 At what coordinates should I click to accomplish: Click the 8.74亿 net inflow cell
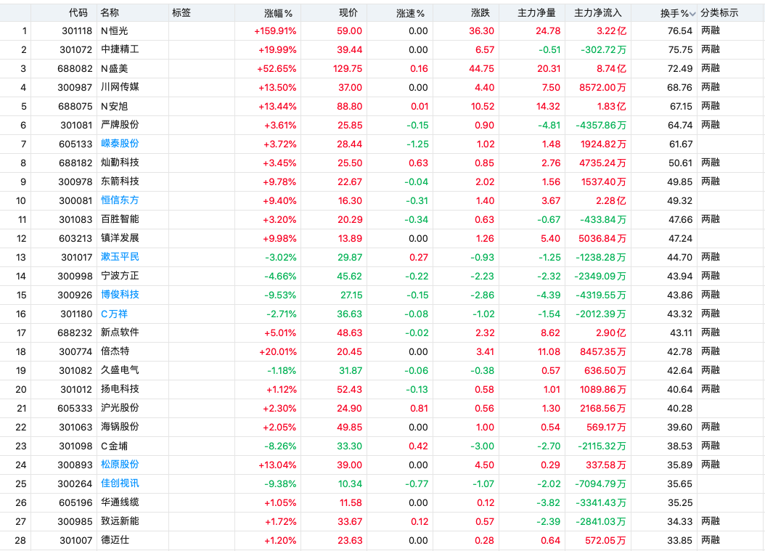[611, 68]
